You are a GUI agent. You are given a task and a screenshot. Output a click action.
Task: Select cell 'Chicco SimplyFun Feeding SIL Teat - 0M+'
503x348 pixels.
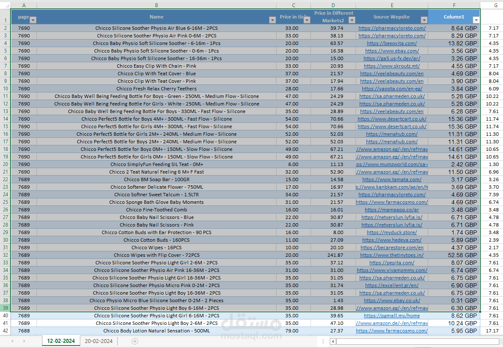click(x=157, y=164)
